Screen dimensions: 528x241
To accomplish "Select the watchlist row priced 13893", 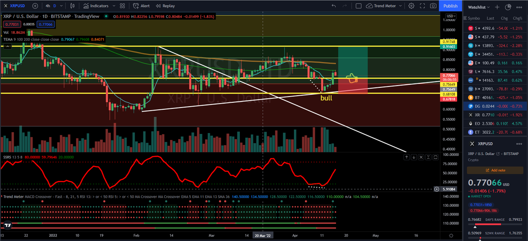I will 495,45.
